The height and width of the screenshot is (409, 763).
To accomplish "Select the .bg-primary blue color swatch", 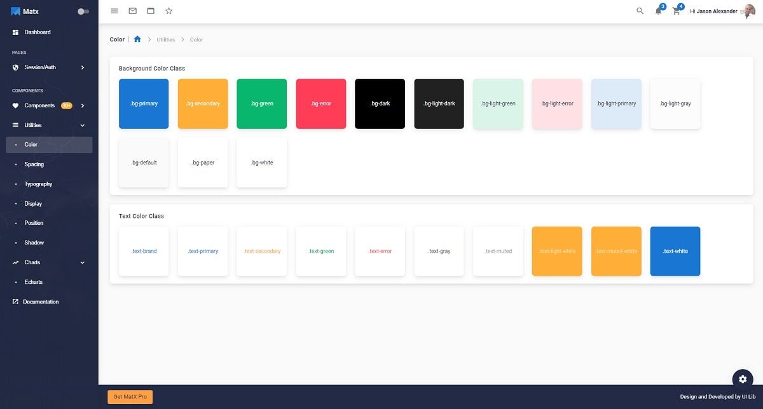I will pos(144,104).
